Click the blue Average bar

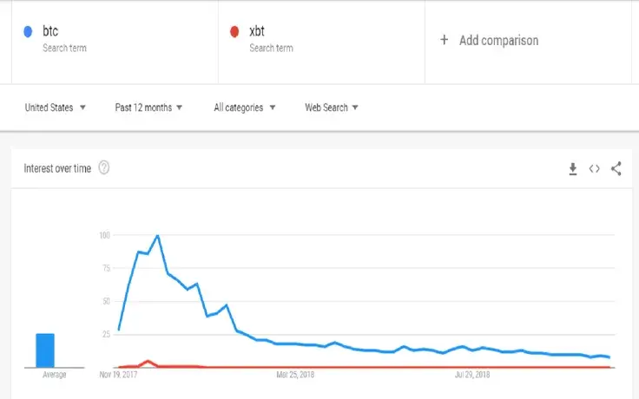coord(45,350)
